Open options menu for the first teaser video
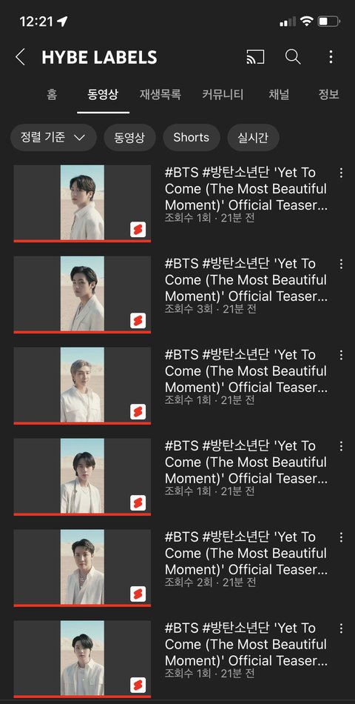The height and width of the screenshot is (704, 355). click(x=341, y=173)
